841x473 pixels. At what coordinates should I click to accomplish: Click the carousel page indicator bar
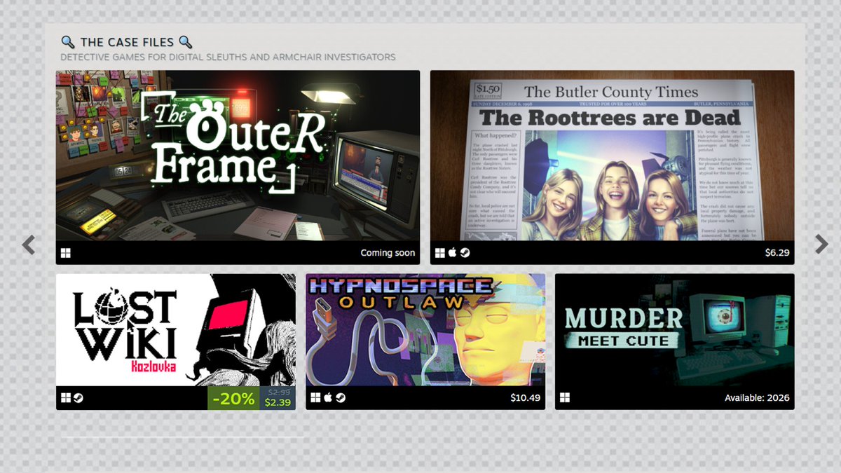tap(182, 438)
